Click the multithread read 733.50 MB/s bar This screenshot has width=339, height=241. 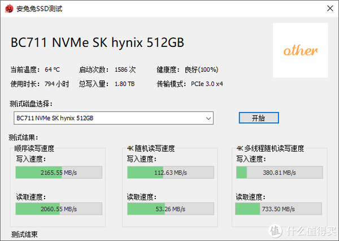pos(279,209)
